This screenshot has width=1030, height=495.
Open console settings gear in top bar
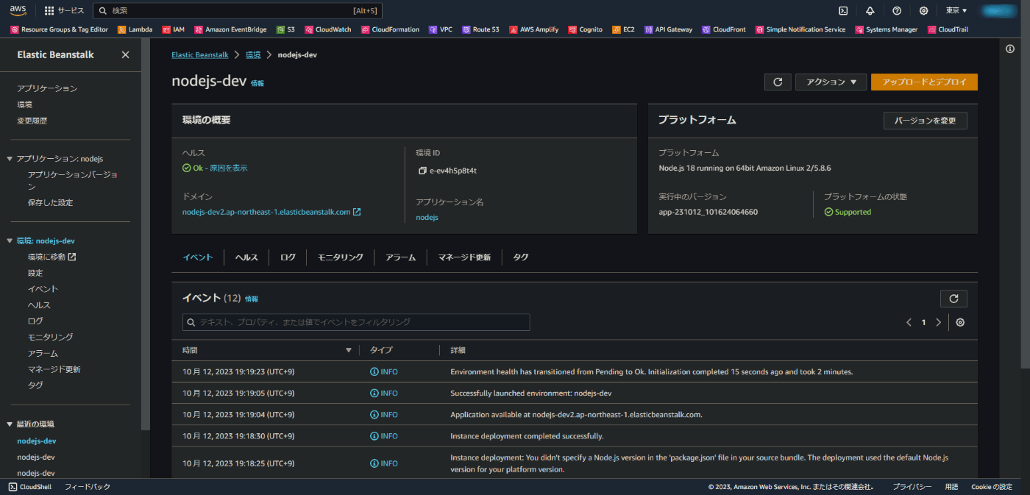pyautogui.click(x=923, y=10)
